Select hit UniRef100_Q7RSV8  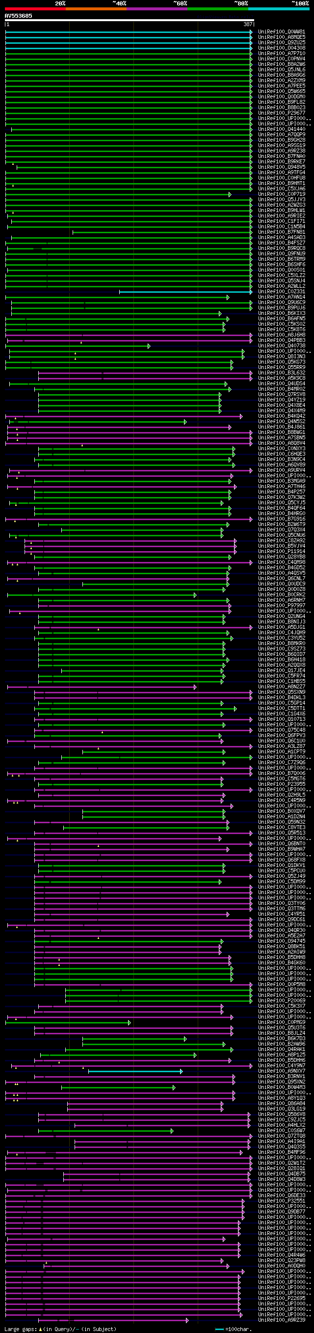click(x=282, y=394)
